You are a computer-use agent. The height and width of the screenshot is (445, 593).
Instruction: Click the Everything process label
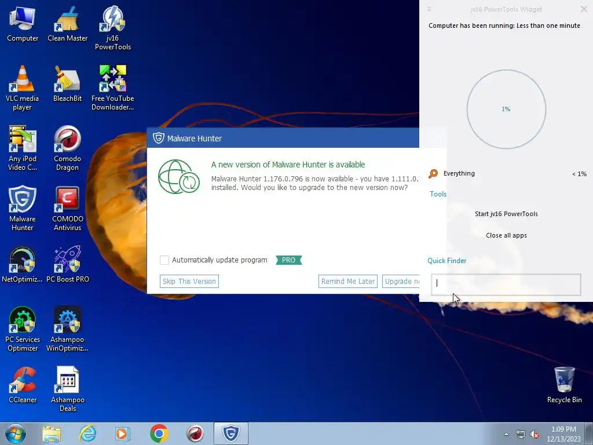tap(459, 173)
